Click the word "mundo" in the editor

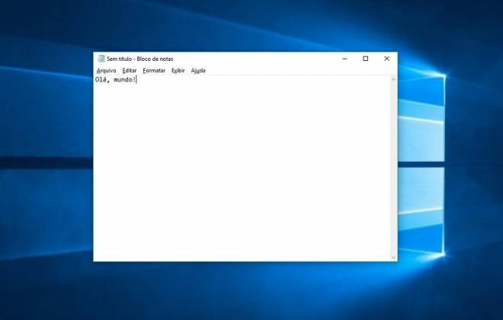pyautogui.click(x=123, y=79)
